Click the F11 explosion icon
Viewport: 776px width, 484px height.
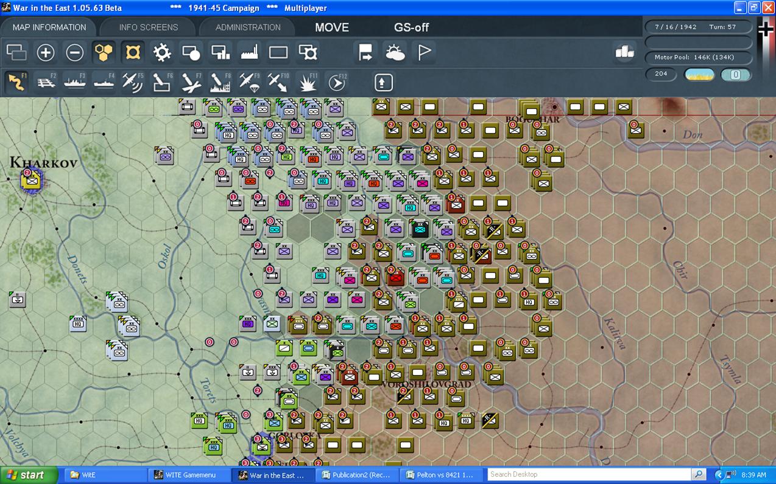point(308,82)
